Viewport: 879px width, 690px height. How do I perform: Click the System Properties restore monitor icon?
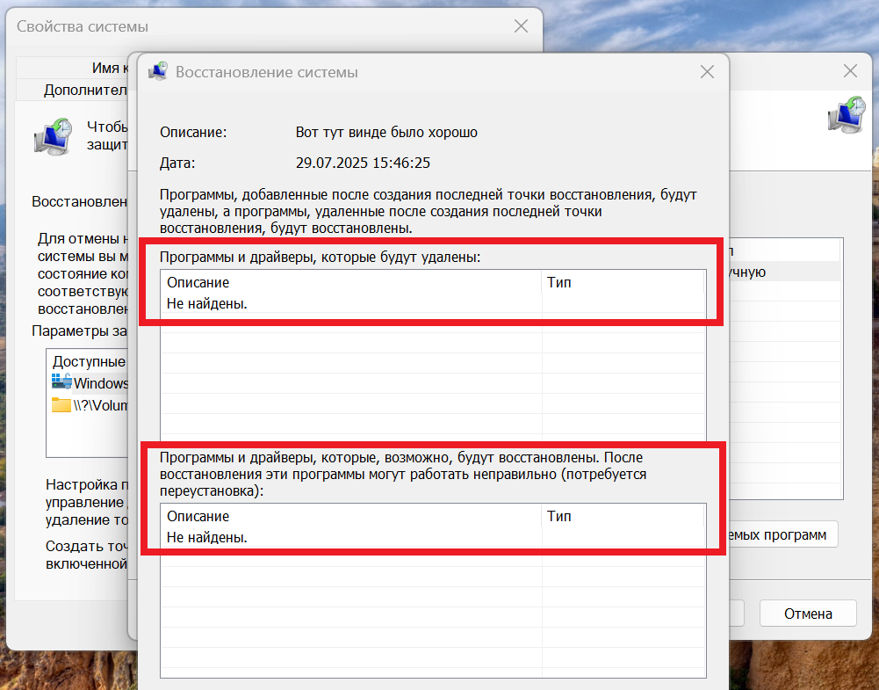coord(54,136)
